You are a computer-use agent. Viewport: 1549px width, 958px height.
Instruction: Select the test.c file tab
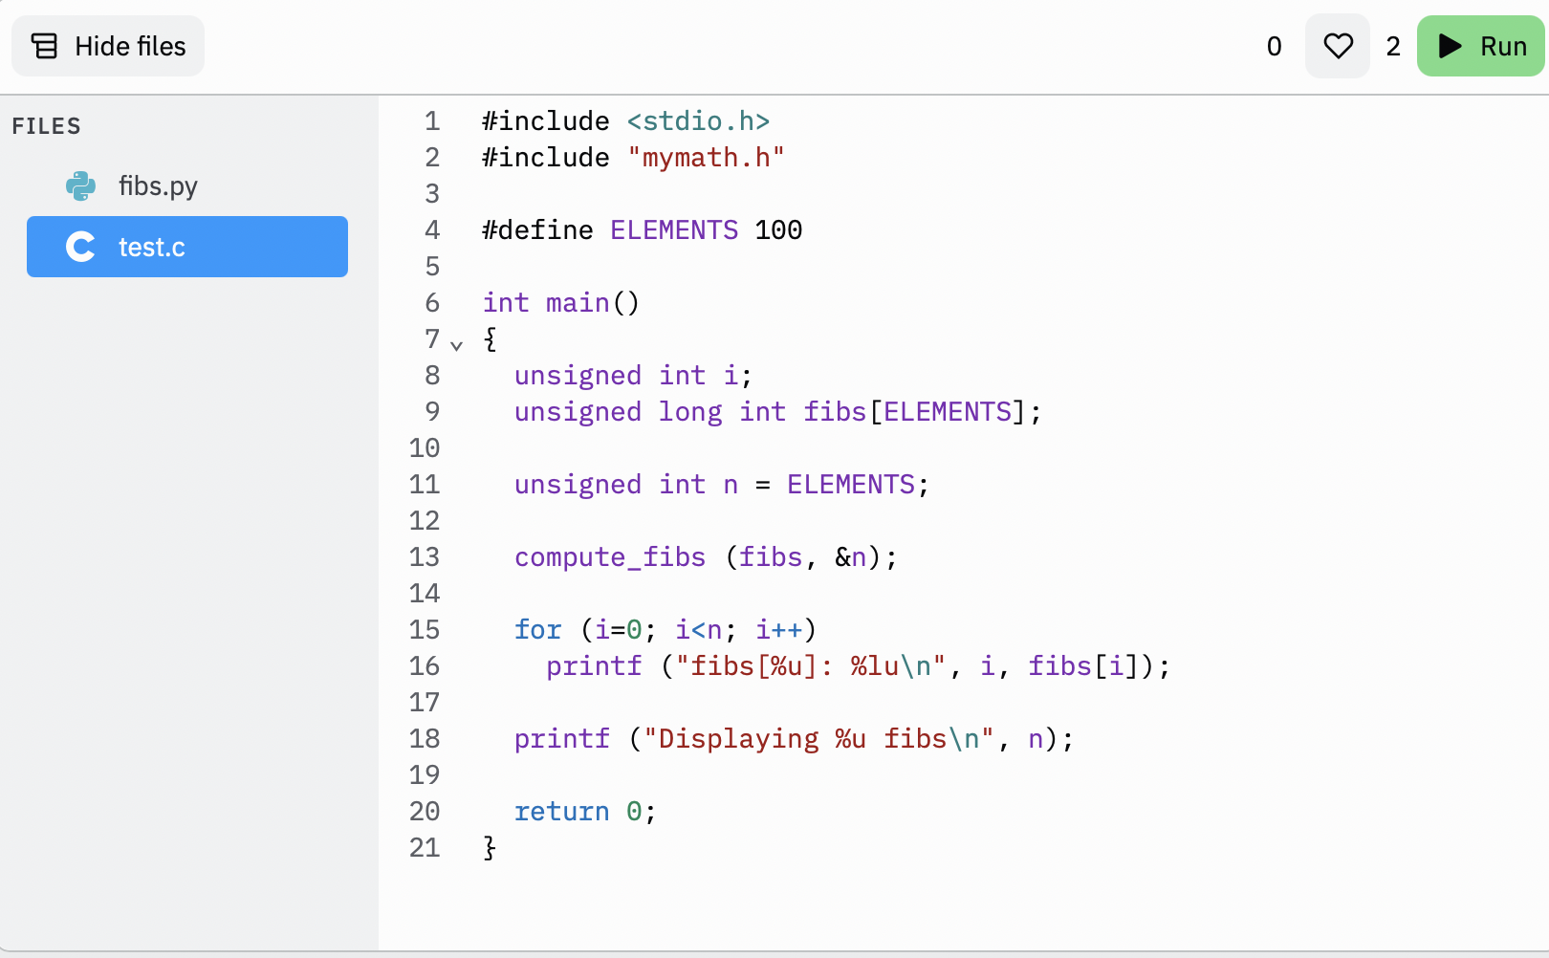tap(187, 247)
